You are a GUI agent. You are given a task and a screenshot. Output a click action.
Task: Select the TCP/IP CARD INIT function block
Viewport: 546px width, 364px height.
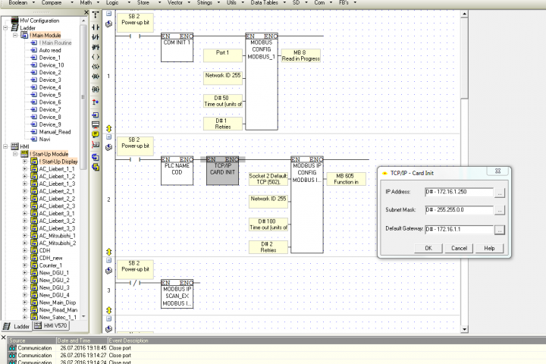222,171
